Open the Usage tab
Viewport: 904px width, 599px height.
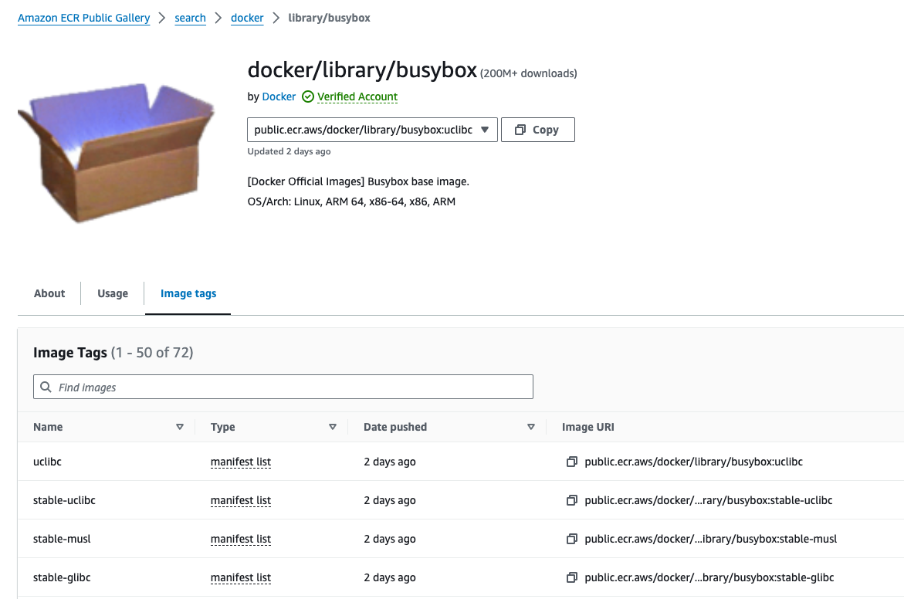113,293
